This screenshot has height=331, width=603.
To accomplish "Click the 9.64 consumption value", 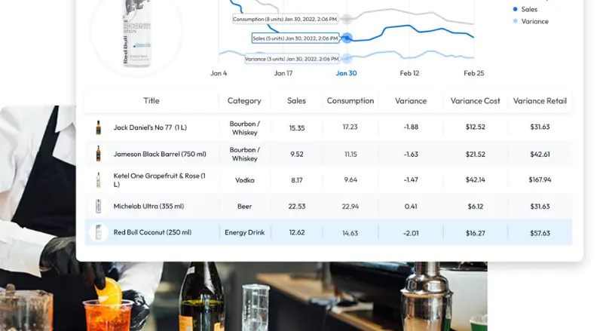I will click(350, 179).
